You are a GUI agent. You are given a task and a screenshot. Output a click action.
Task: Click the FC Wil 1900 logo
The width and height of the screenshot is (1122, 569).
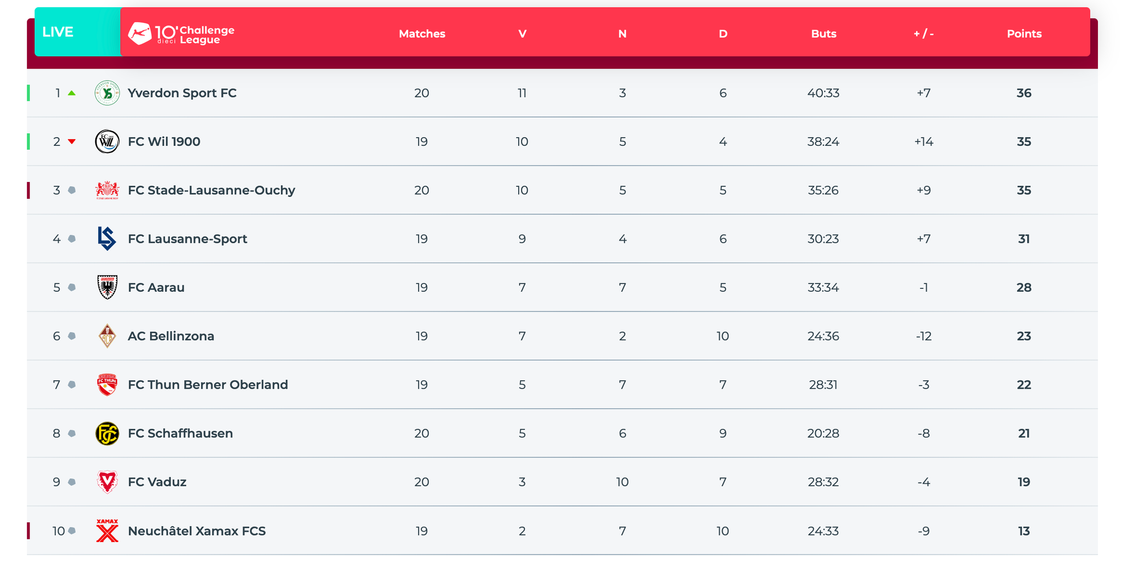click(107, 141)
